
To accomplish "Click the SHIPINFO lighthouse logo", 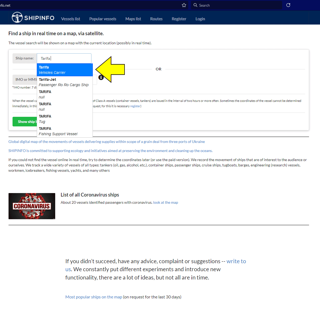I will (33, 18).
